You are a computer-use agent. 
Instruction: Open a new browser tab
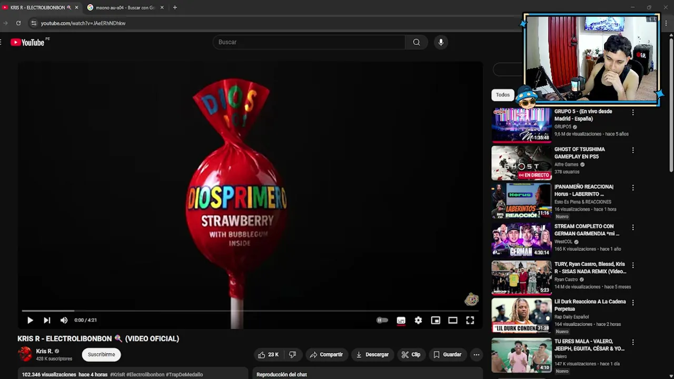point(175,7)
